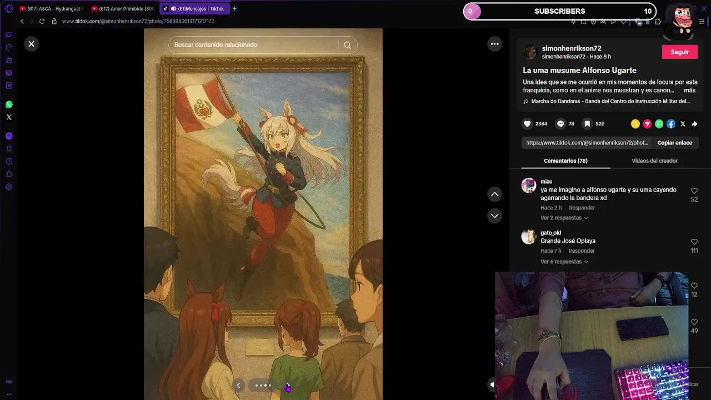
Task: Switch to Comentarios (78) tab
Action: click(x=565, y=161)
